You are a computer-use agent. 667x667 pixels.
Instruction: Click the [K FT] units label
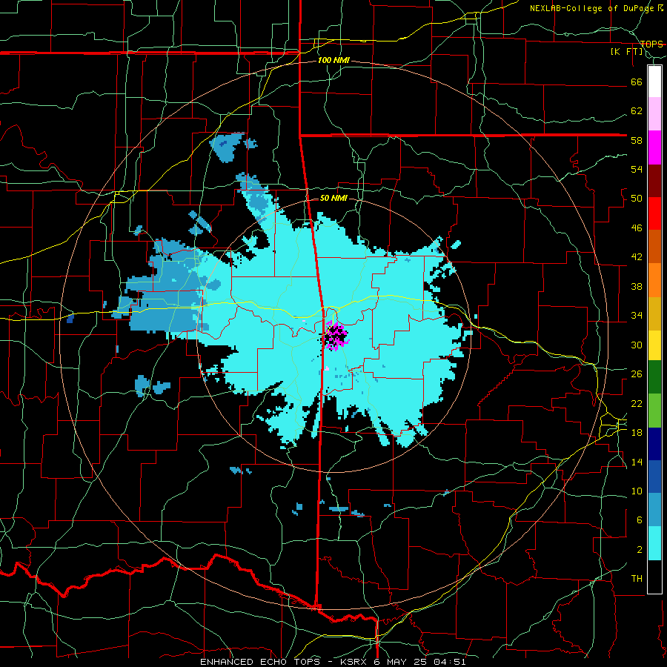(x=627, y=51)
